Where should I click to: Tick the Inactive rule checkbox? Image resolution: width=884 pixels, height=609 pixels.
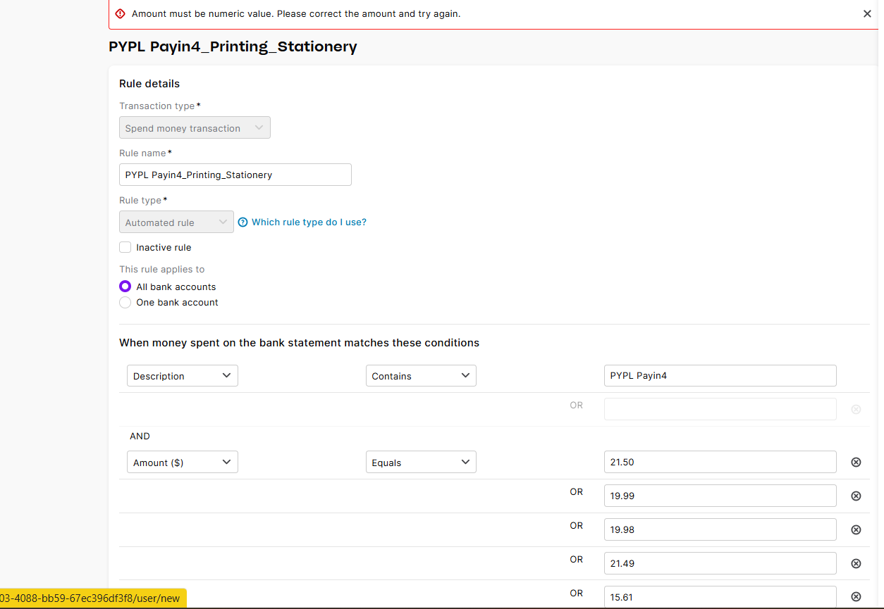[x=125, y=247]
